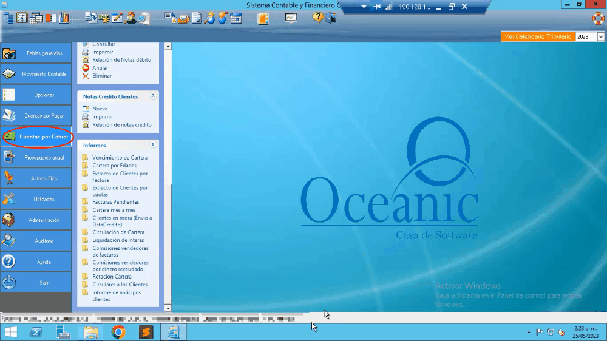Collapse the Notas Crédito Clientes panel
The image size is (607, 341).
point(153,96)
